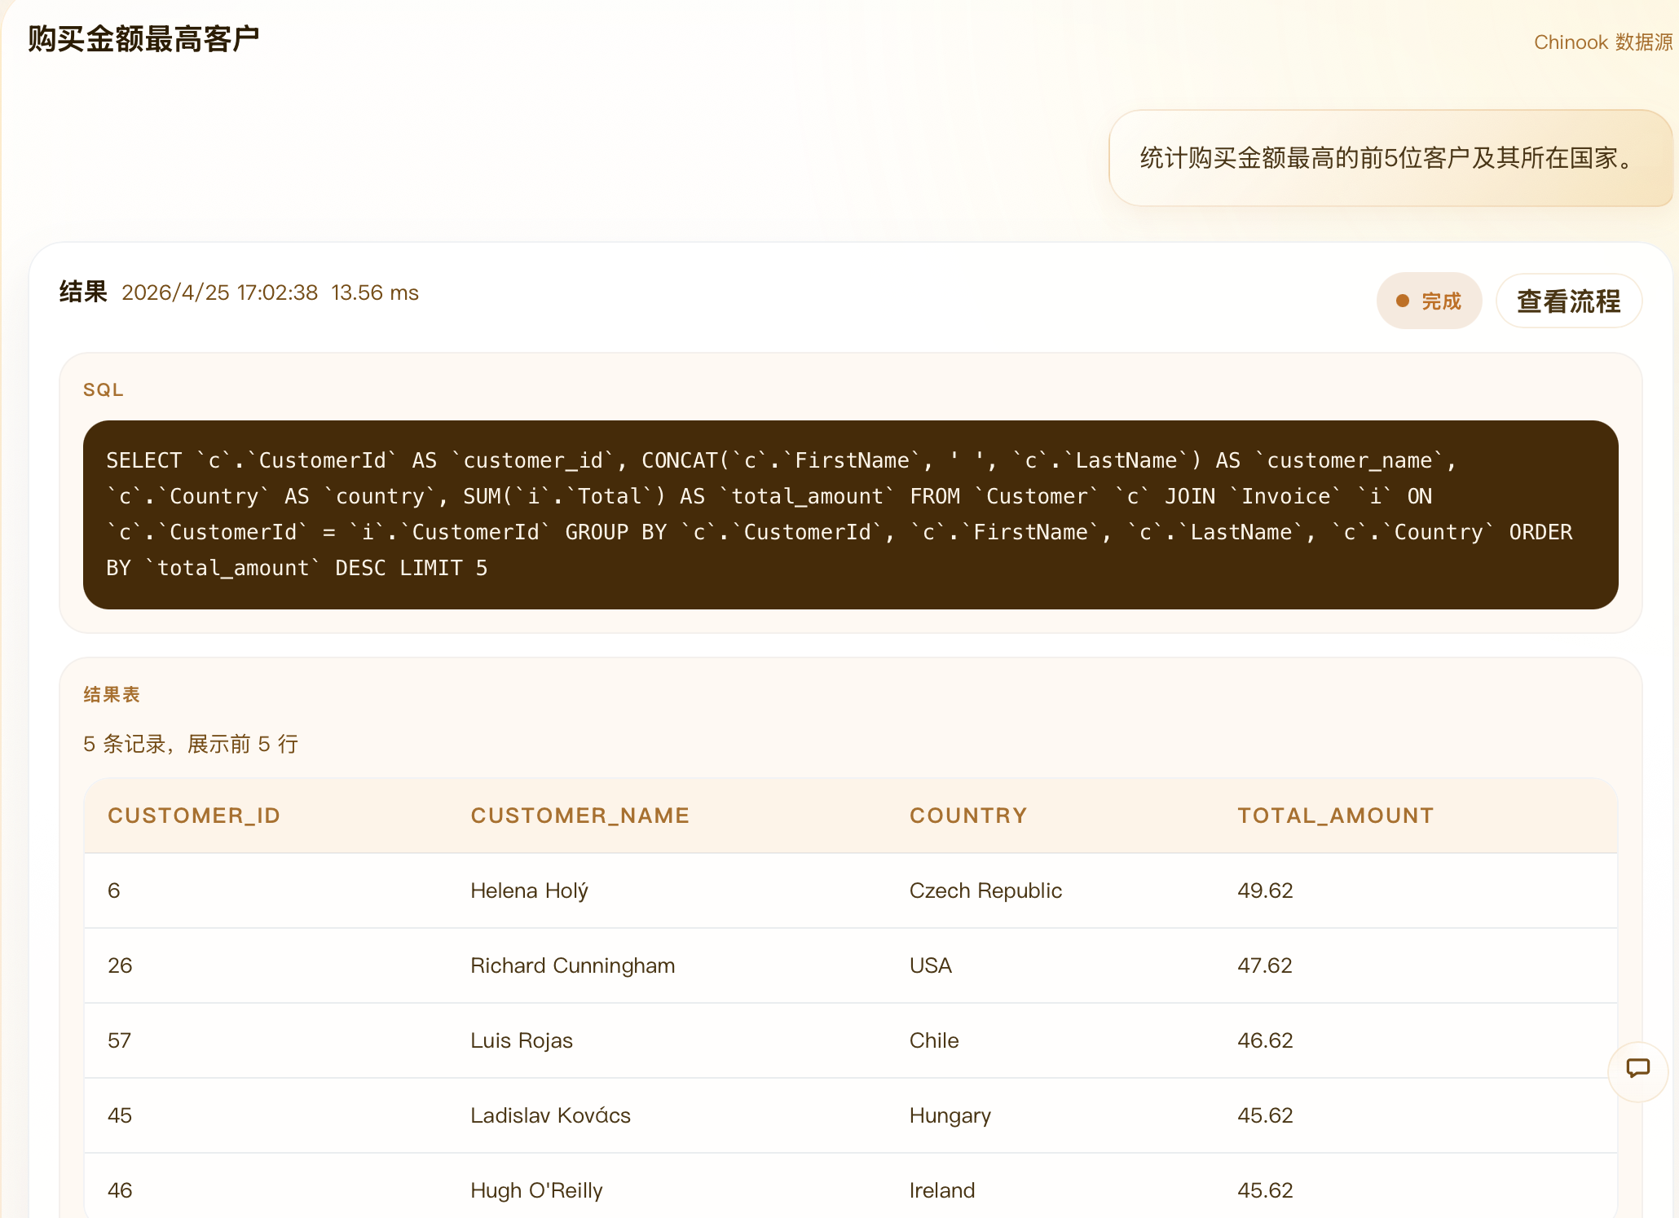Click the SQL section label
The height and width of the screenshot is (1218, 1679).
pyautogui.click(x=104, y=390)
